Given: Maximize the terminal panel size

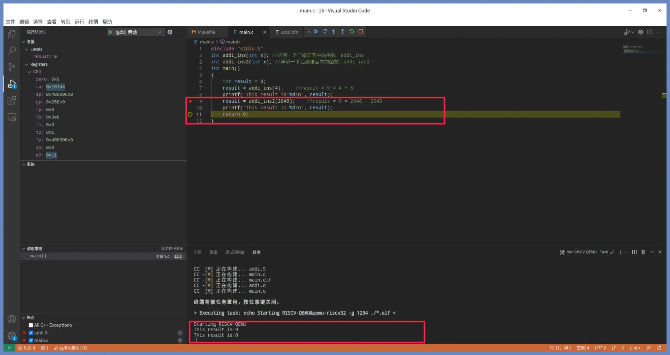Looking at the screenshot, I should [652, 252].
